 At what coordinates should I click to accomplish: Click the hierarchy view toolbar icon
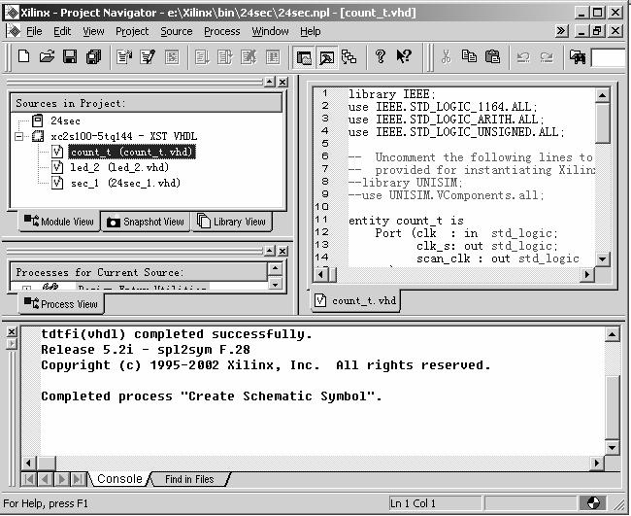(x=349, y=56)
